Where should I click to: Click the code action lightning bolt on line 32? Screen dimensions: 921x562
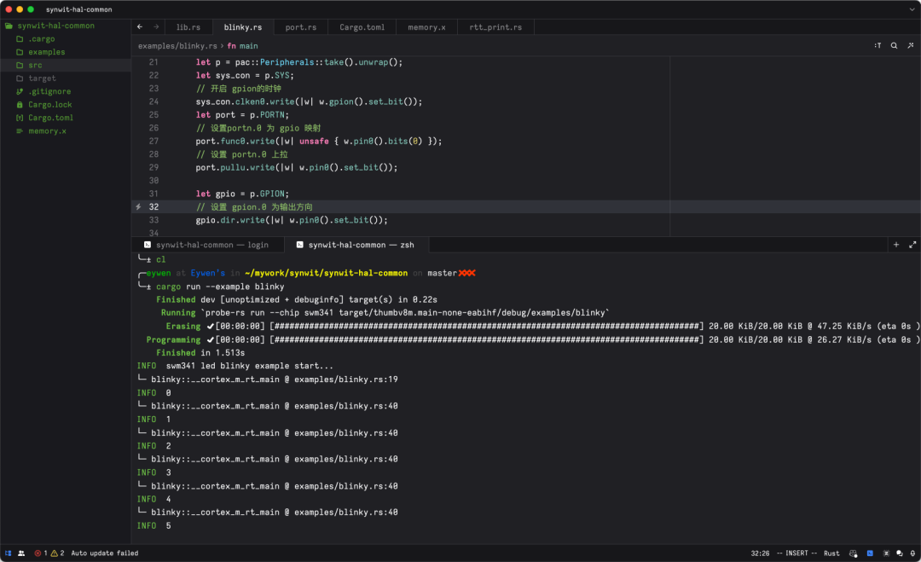click(138, 207)
